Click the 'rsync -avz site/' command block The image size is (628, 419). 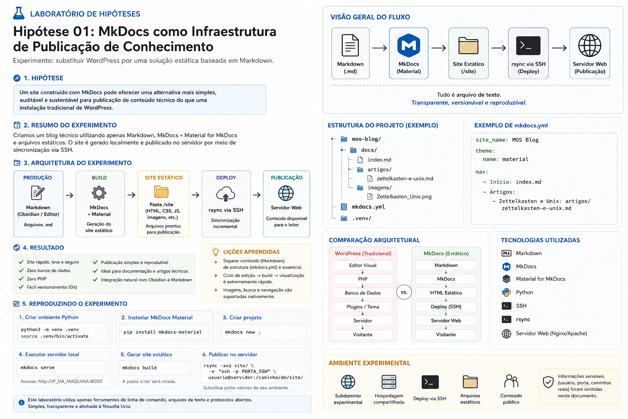point(253,371)
